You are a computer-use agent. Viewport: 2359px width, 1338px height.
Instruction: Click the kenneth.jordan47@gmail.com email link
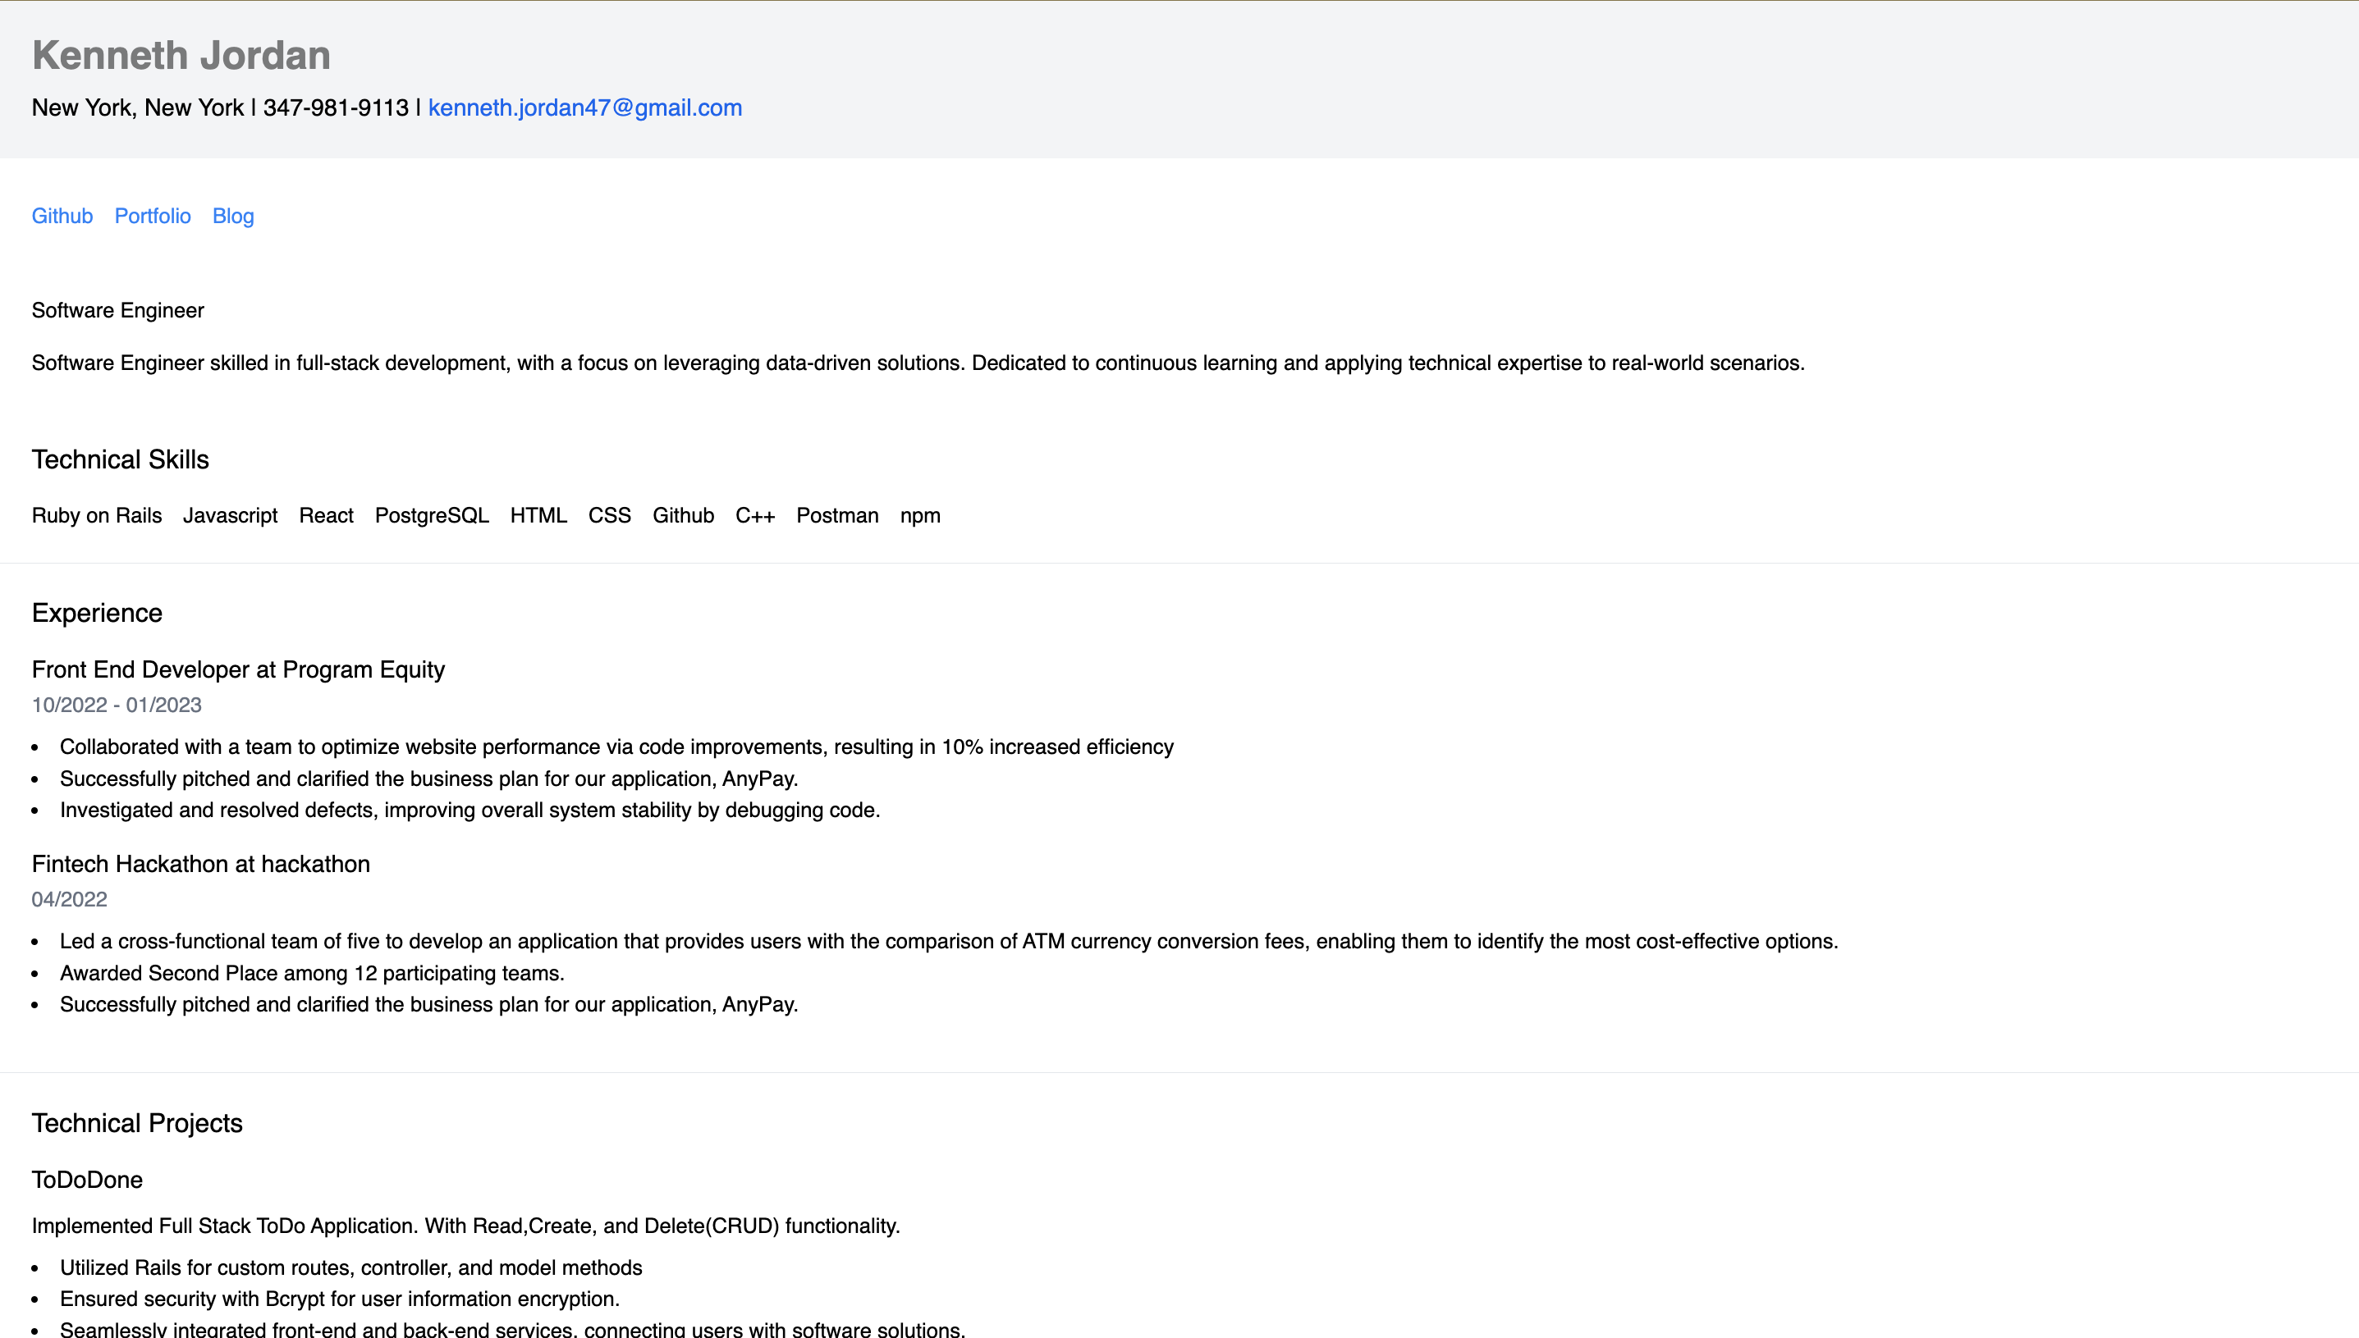click(x=584, y=107)
